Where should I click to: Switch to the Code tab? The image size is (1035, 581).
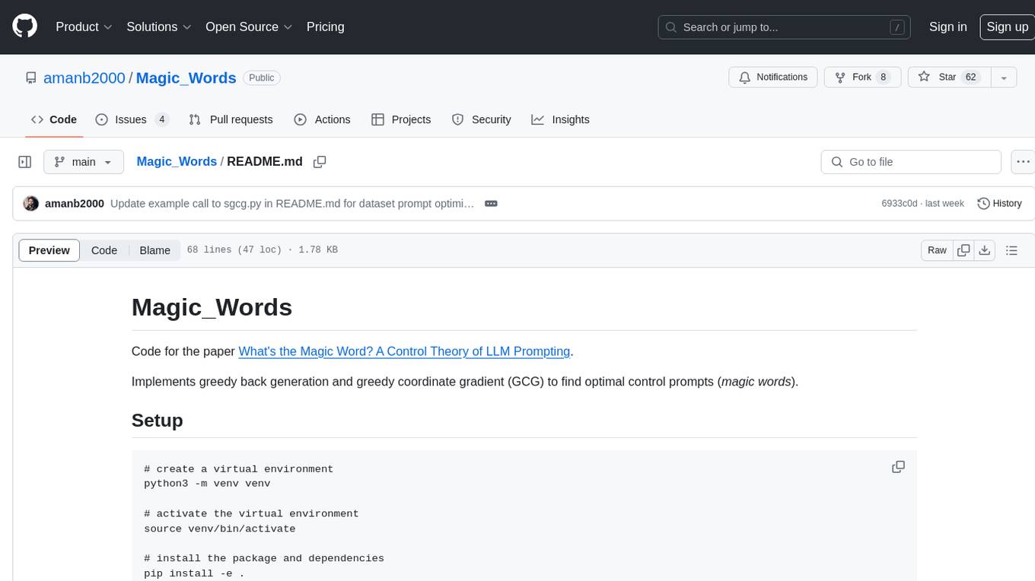tap(54, 119)
